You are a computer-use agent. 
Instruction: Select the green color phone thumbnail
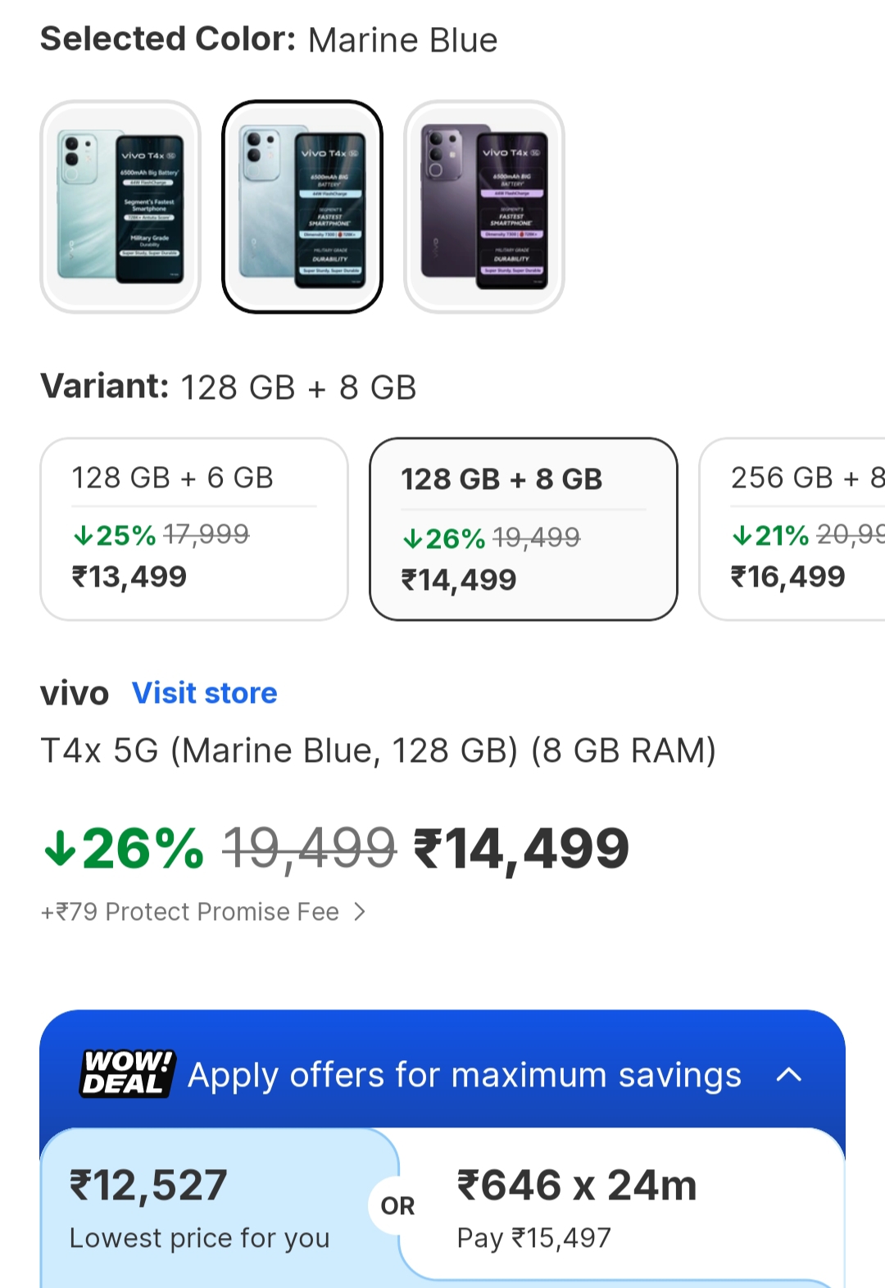(120, 206)
